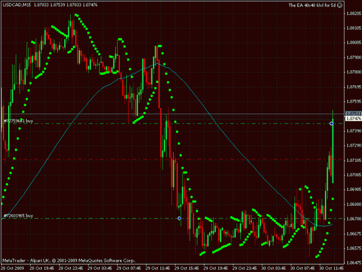
Task: Click the 1.06675 price scale label
Action: coord(354,234)
